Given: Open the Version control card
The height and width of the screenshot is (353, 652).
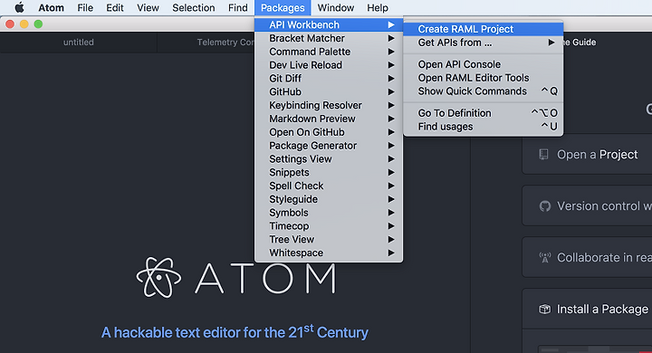Looking at the screenshot, I should point(587,206).
